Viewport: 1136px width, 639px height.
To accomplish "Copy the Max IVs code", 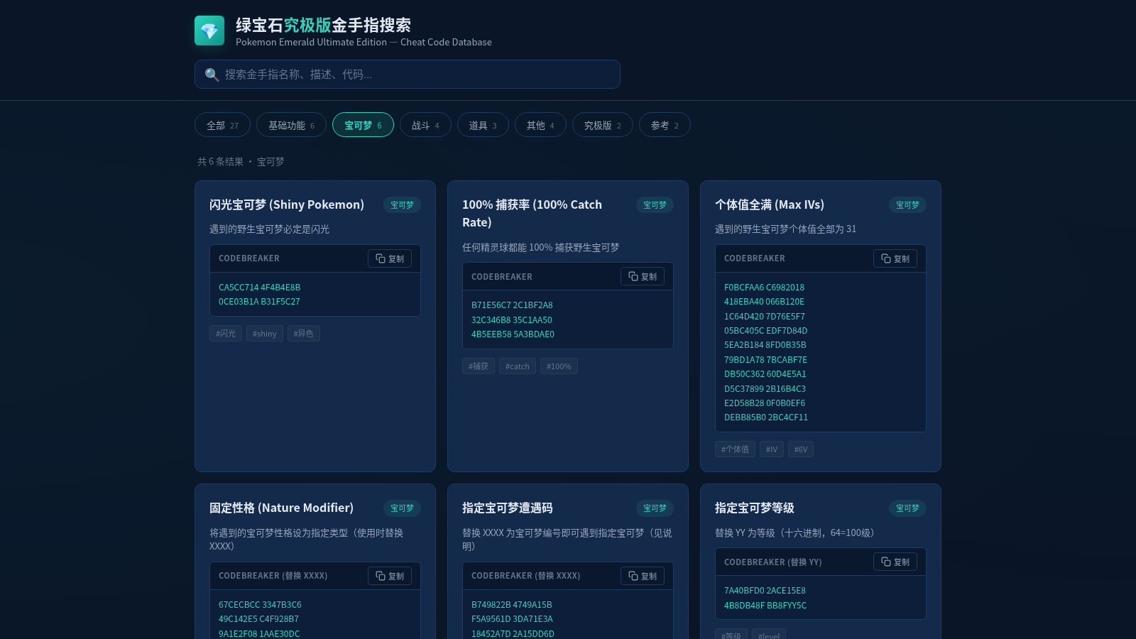I will [x=895, y=258].
